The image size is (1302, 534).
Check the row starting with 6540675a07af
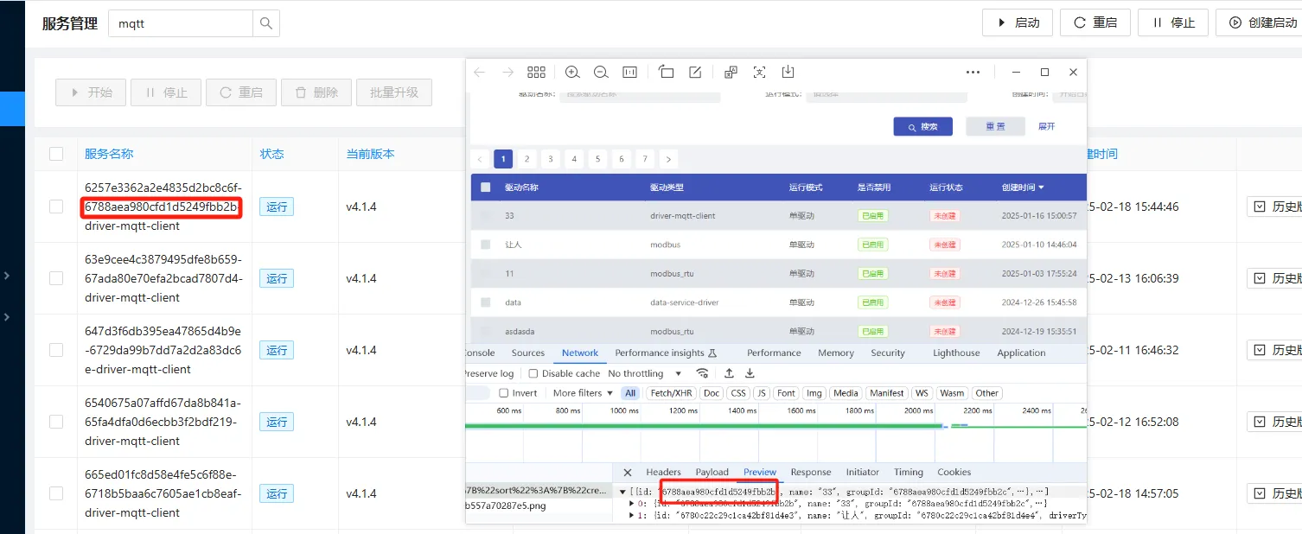[x=56, y=422]
